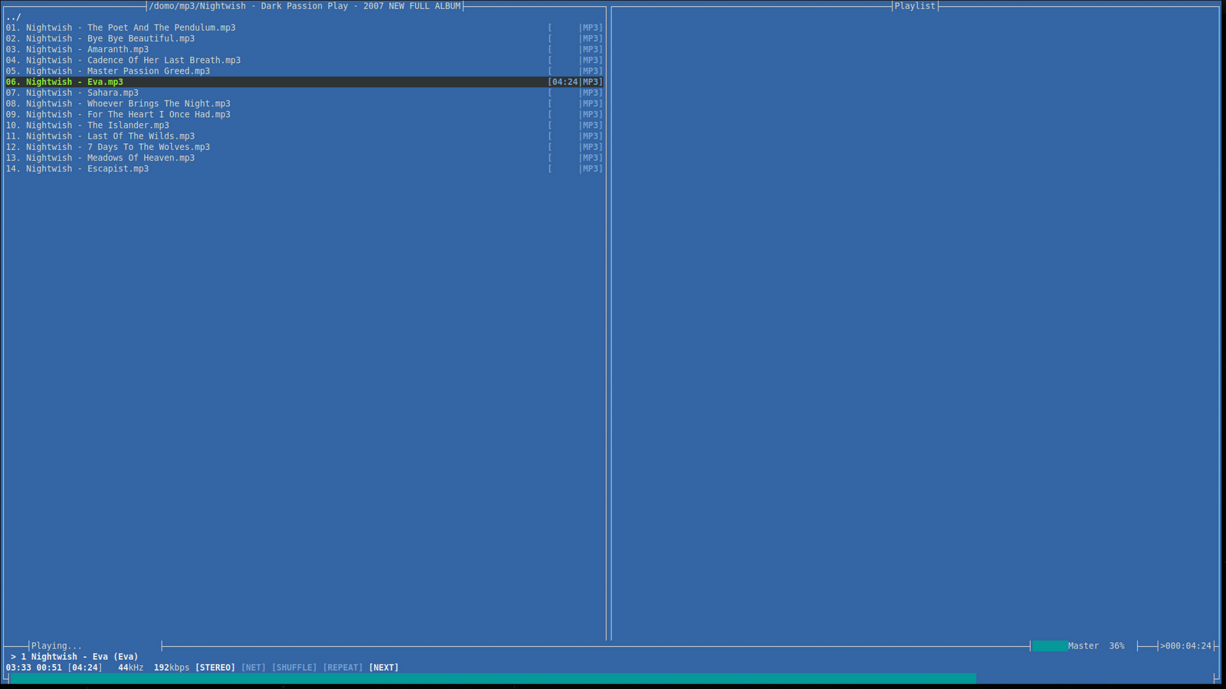The width and height of the screenshot is (1226, 689).
Task: Toggle the STEREO indicator
Action: click(x=215, y=668)
